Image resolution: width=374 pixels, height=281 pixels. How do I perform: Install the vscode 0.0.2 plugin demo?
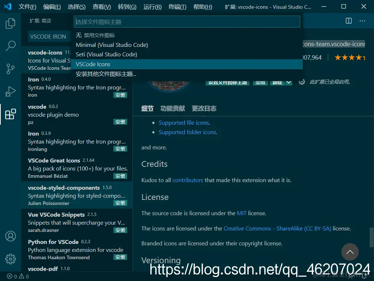[x=120, y=122]
